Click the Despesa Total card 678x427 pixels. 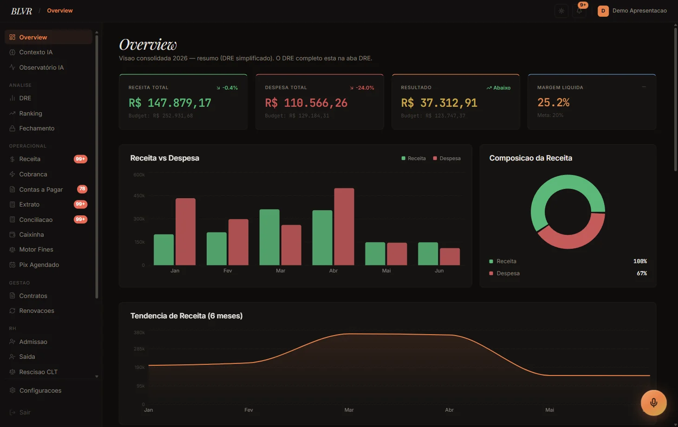tap(319, 102)
